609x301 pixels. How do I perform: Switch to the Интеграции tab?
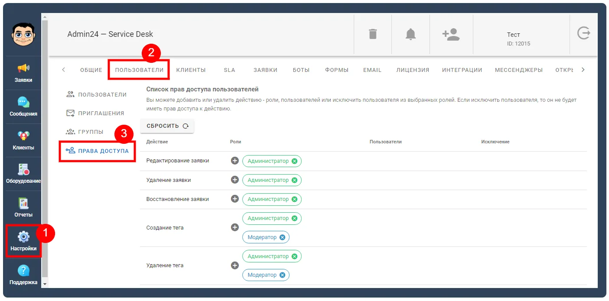[x=462, y=70]
